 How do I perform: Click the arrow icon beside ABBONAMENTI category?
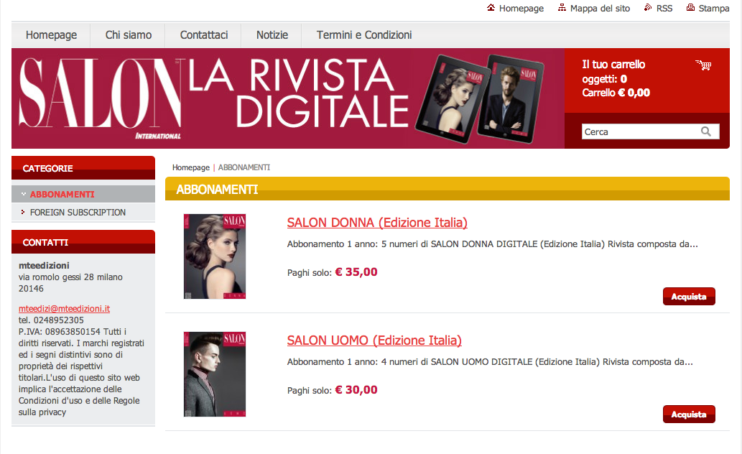23,194
